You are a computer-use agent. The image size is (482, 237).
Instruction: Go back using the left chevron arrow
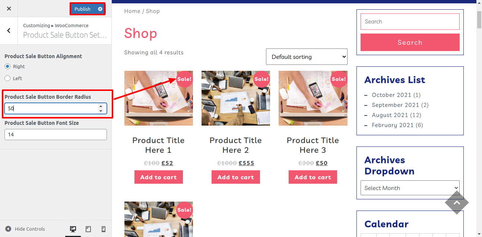[9, 31]
